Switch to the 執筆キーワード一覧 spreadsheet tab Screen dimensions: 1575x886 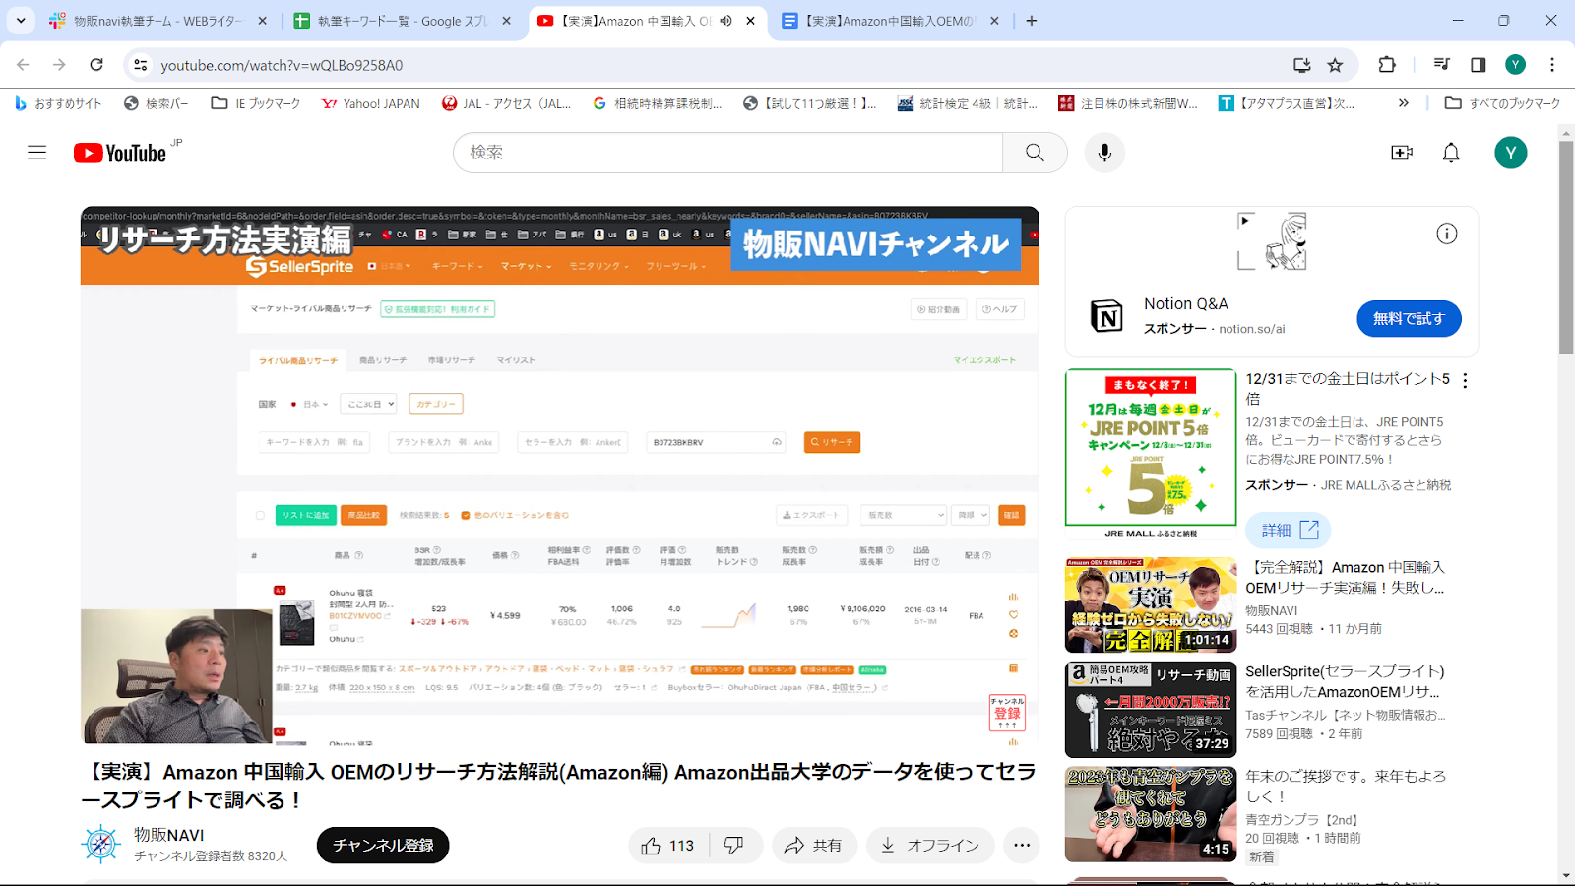coord(402,21)
